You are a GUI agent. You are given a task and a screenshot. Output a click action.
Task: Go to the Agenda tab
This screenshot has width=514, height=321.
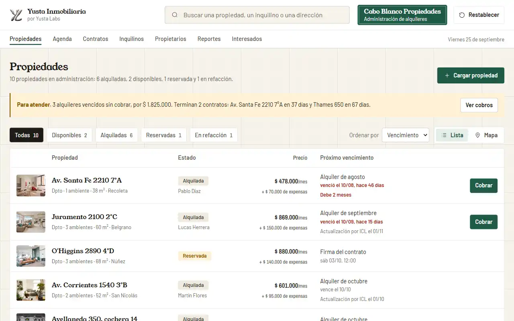coord(62,39)
